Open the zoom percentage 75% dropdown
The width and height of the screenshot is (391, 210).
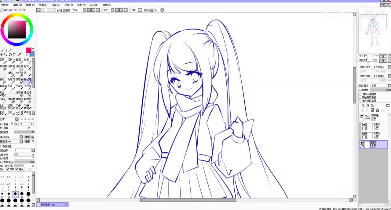84,10
